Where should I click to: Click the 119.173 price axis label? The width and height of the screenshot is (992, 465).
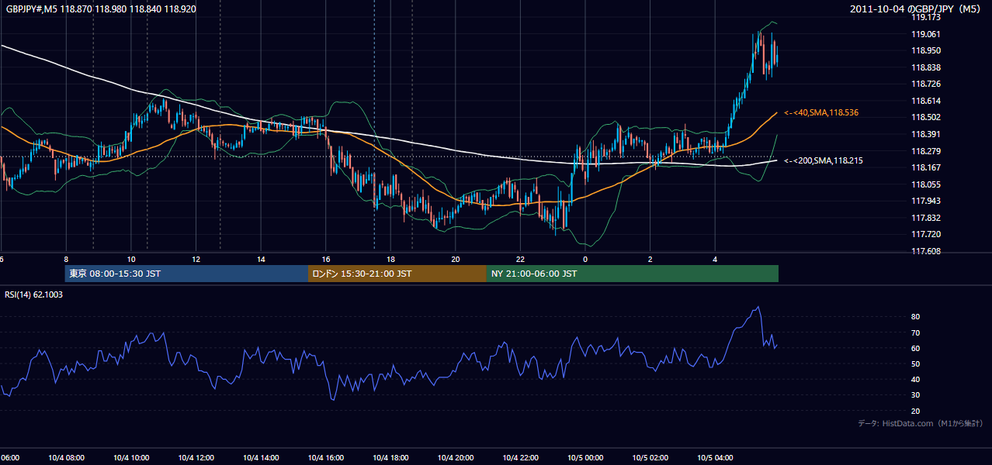pyautogui.click(x=926, y=17)
